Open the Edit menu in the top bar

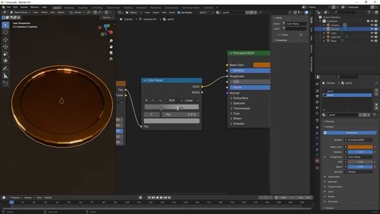click(15, 7)
